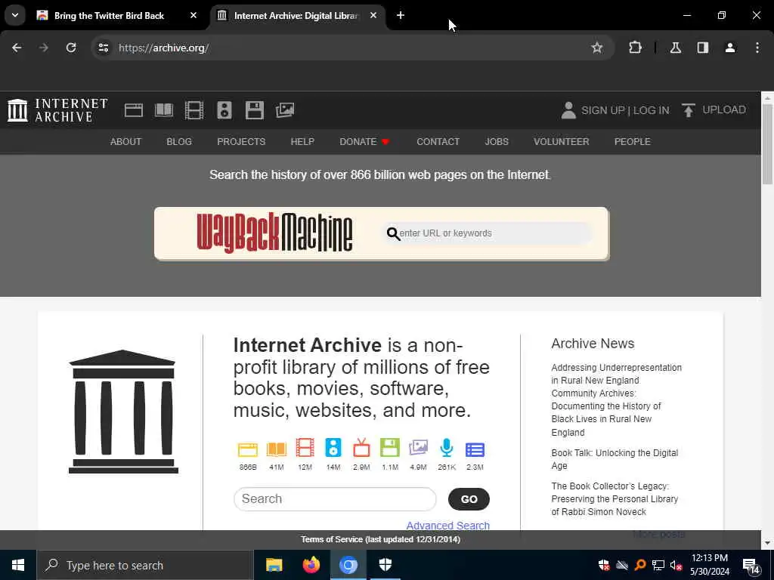The width and height of the screenshot is (774, 580).
Task: Click the Internet Archive logo in header
Action: [x=57, y=110]
